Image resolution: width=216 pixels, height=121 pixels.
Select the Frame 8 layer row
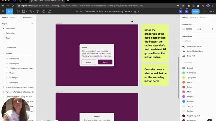coord(18,54)
